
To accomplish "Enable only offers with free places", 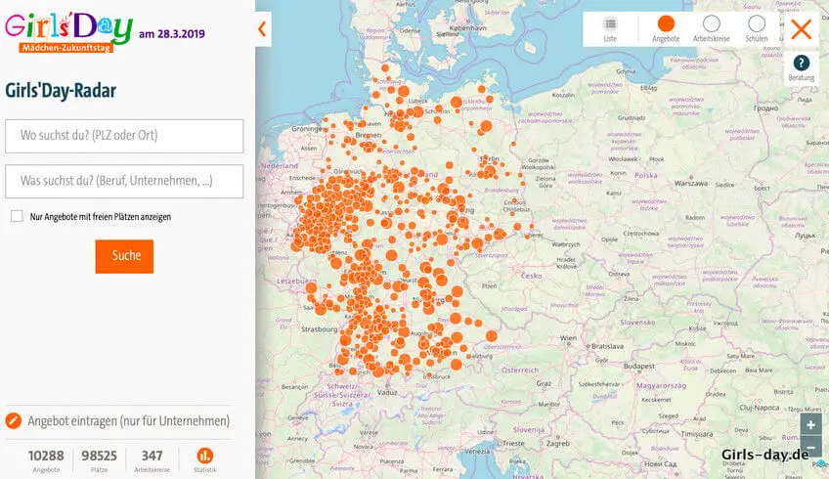I will pyautogui.click(x=17, y=216).
